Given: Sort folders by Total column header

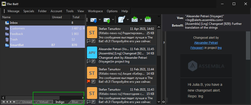Looking at the screenshot, I should [x=78, y=17].
